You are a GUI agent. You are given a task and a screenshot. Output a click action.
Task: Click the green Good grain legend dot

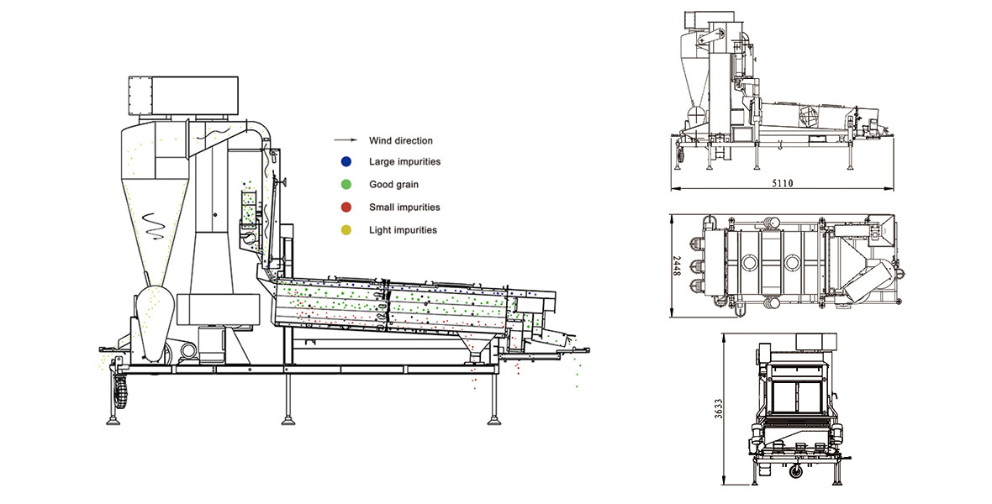click(346, 185)
